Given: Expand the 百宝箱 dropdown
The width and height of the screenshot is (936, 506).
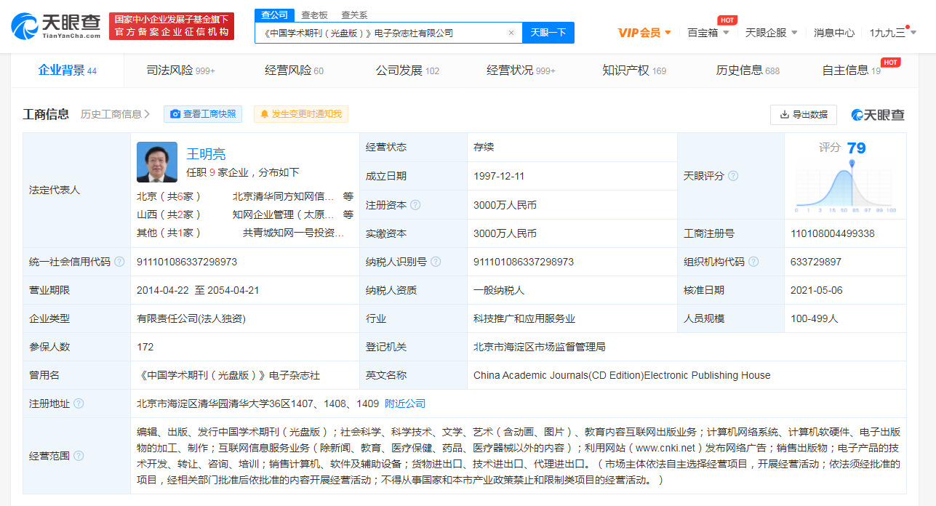Looking at the screenshot, I should 708,33.
